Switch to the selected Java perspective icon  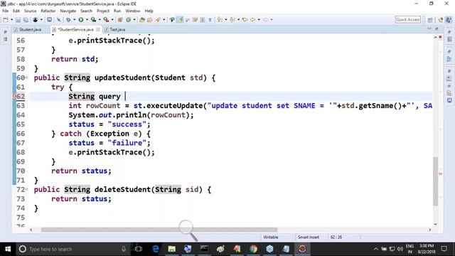449,20
